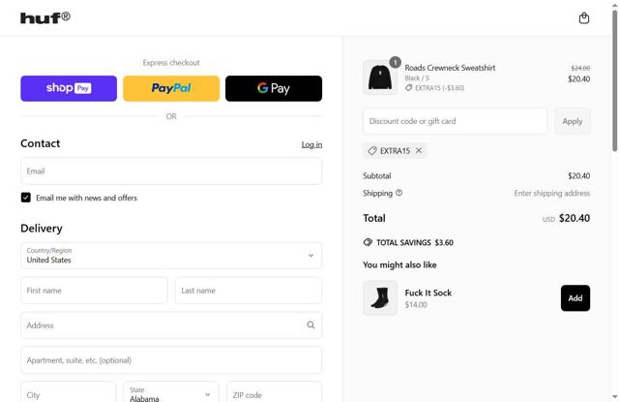Click the Discount code or gift card field
Screen dimensions: 619x402
pos(456,121)
